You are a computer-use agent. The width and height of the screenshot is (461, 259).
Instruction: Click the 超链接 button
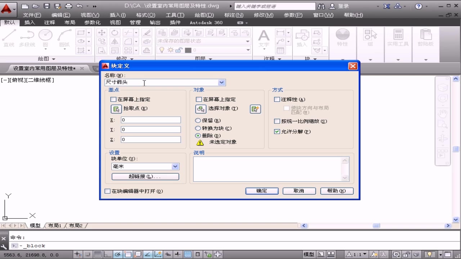point(145,176)
